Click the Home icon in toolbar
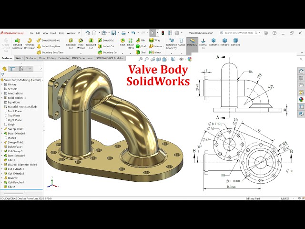 point(88,33)
